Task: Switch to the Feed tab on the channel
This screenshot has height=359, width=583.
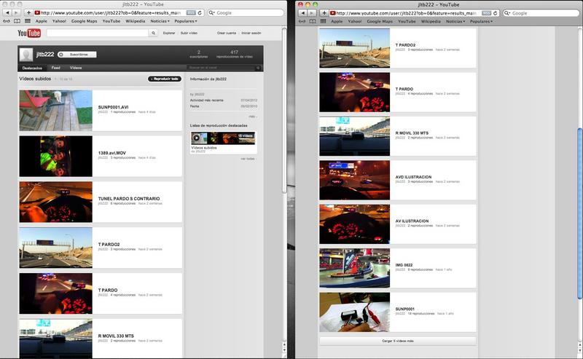Action: point(55,68)
